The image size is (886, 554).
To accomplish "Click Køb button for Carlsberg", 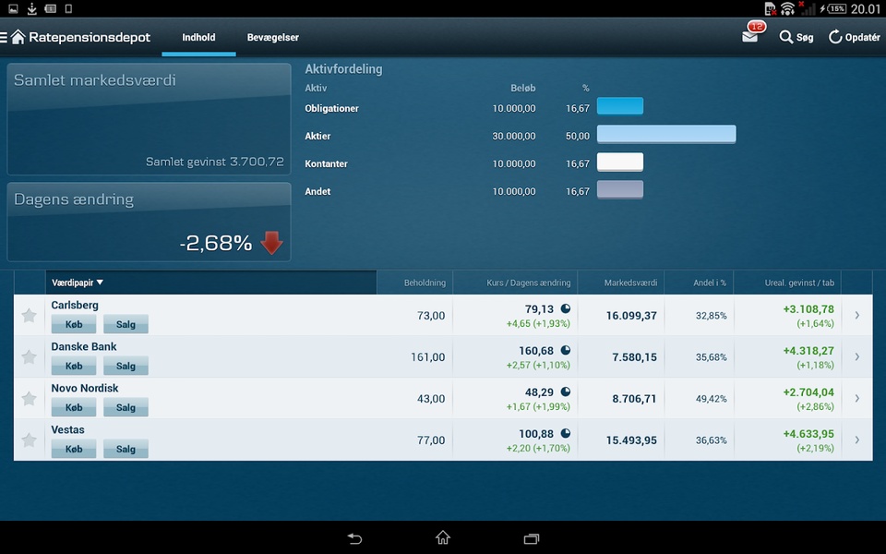I will tap(74, 324).
